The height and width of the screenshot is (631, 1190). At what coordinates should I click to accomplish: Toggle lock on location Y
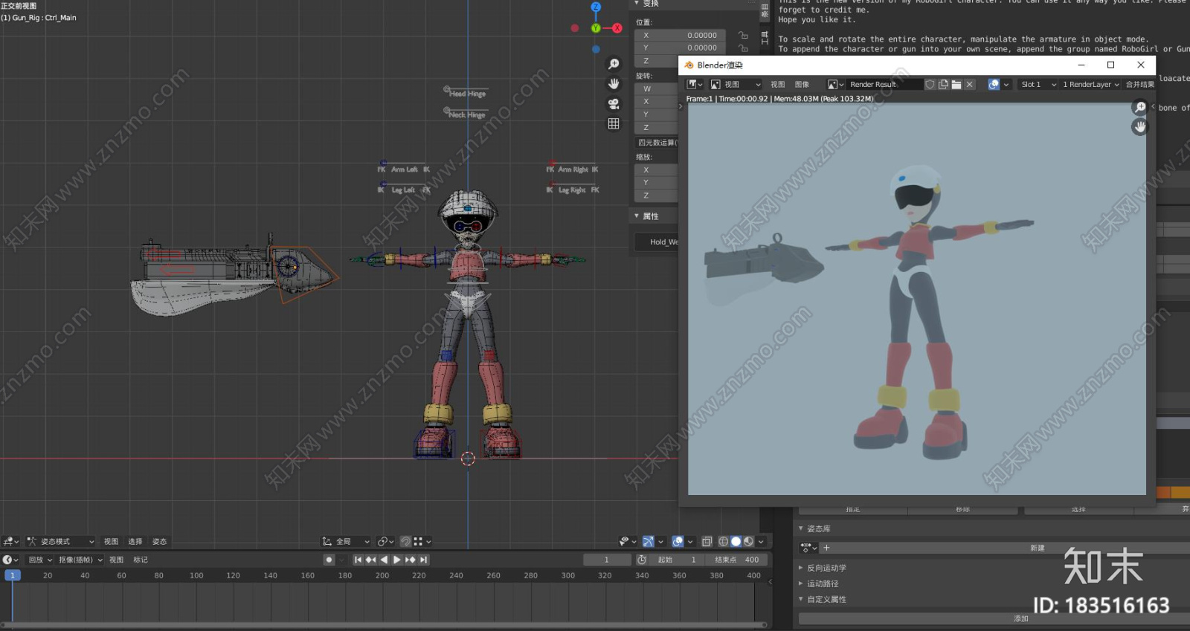[x=742, y=48]
